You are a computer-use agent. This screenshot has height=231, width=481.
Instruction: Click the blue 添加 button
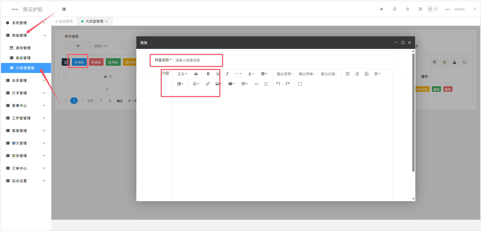(x=79, y=62)
